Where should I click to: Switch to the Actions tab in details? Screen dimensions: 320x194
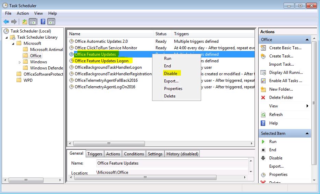click(x=113, y=154)
